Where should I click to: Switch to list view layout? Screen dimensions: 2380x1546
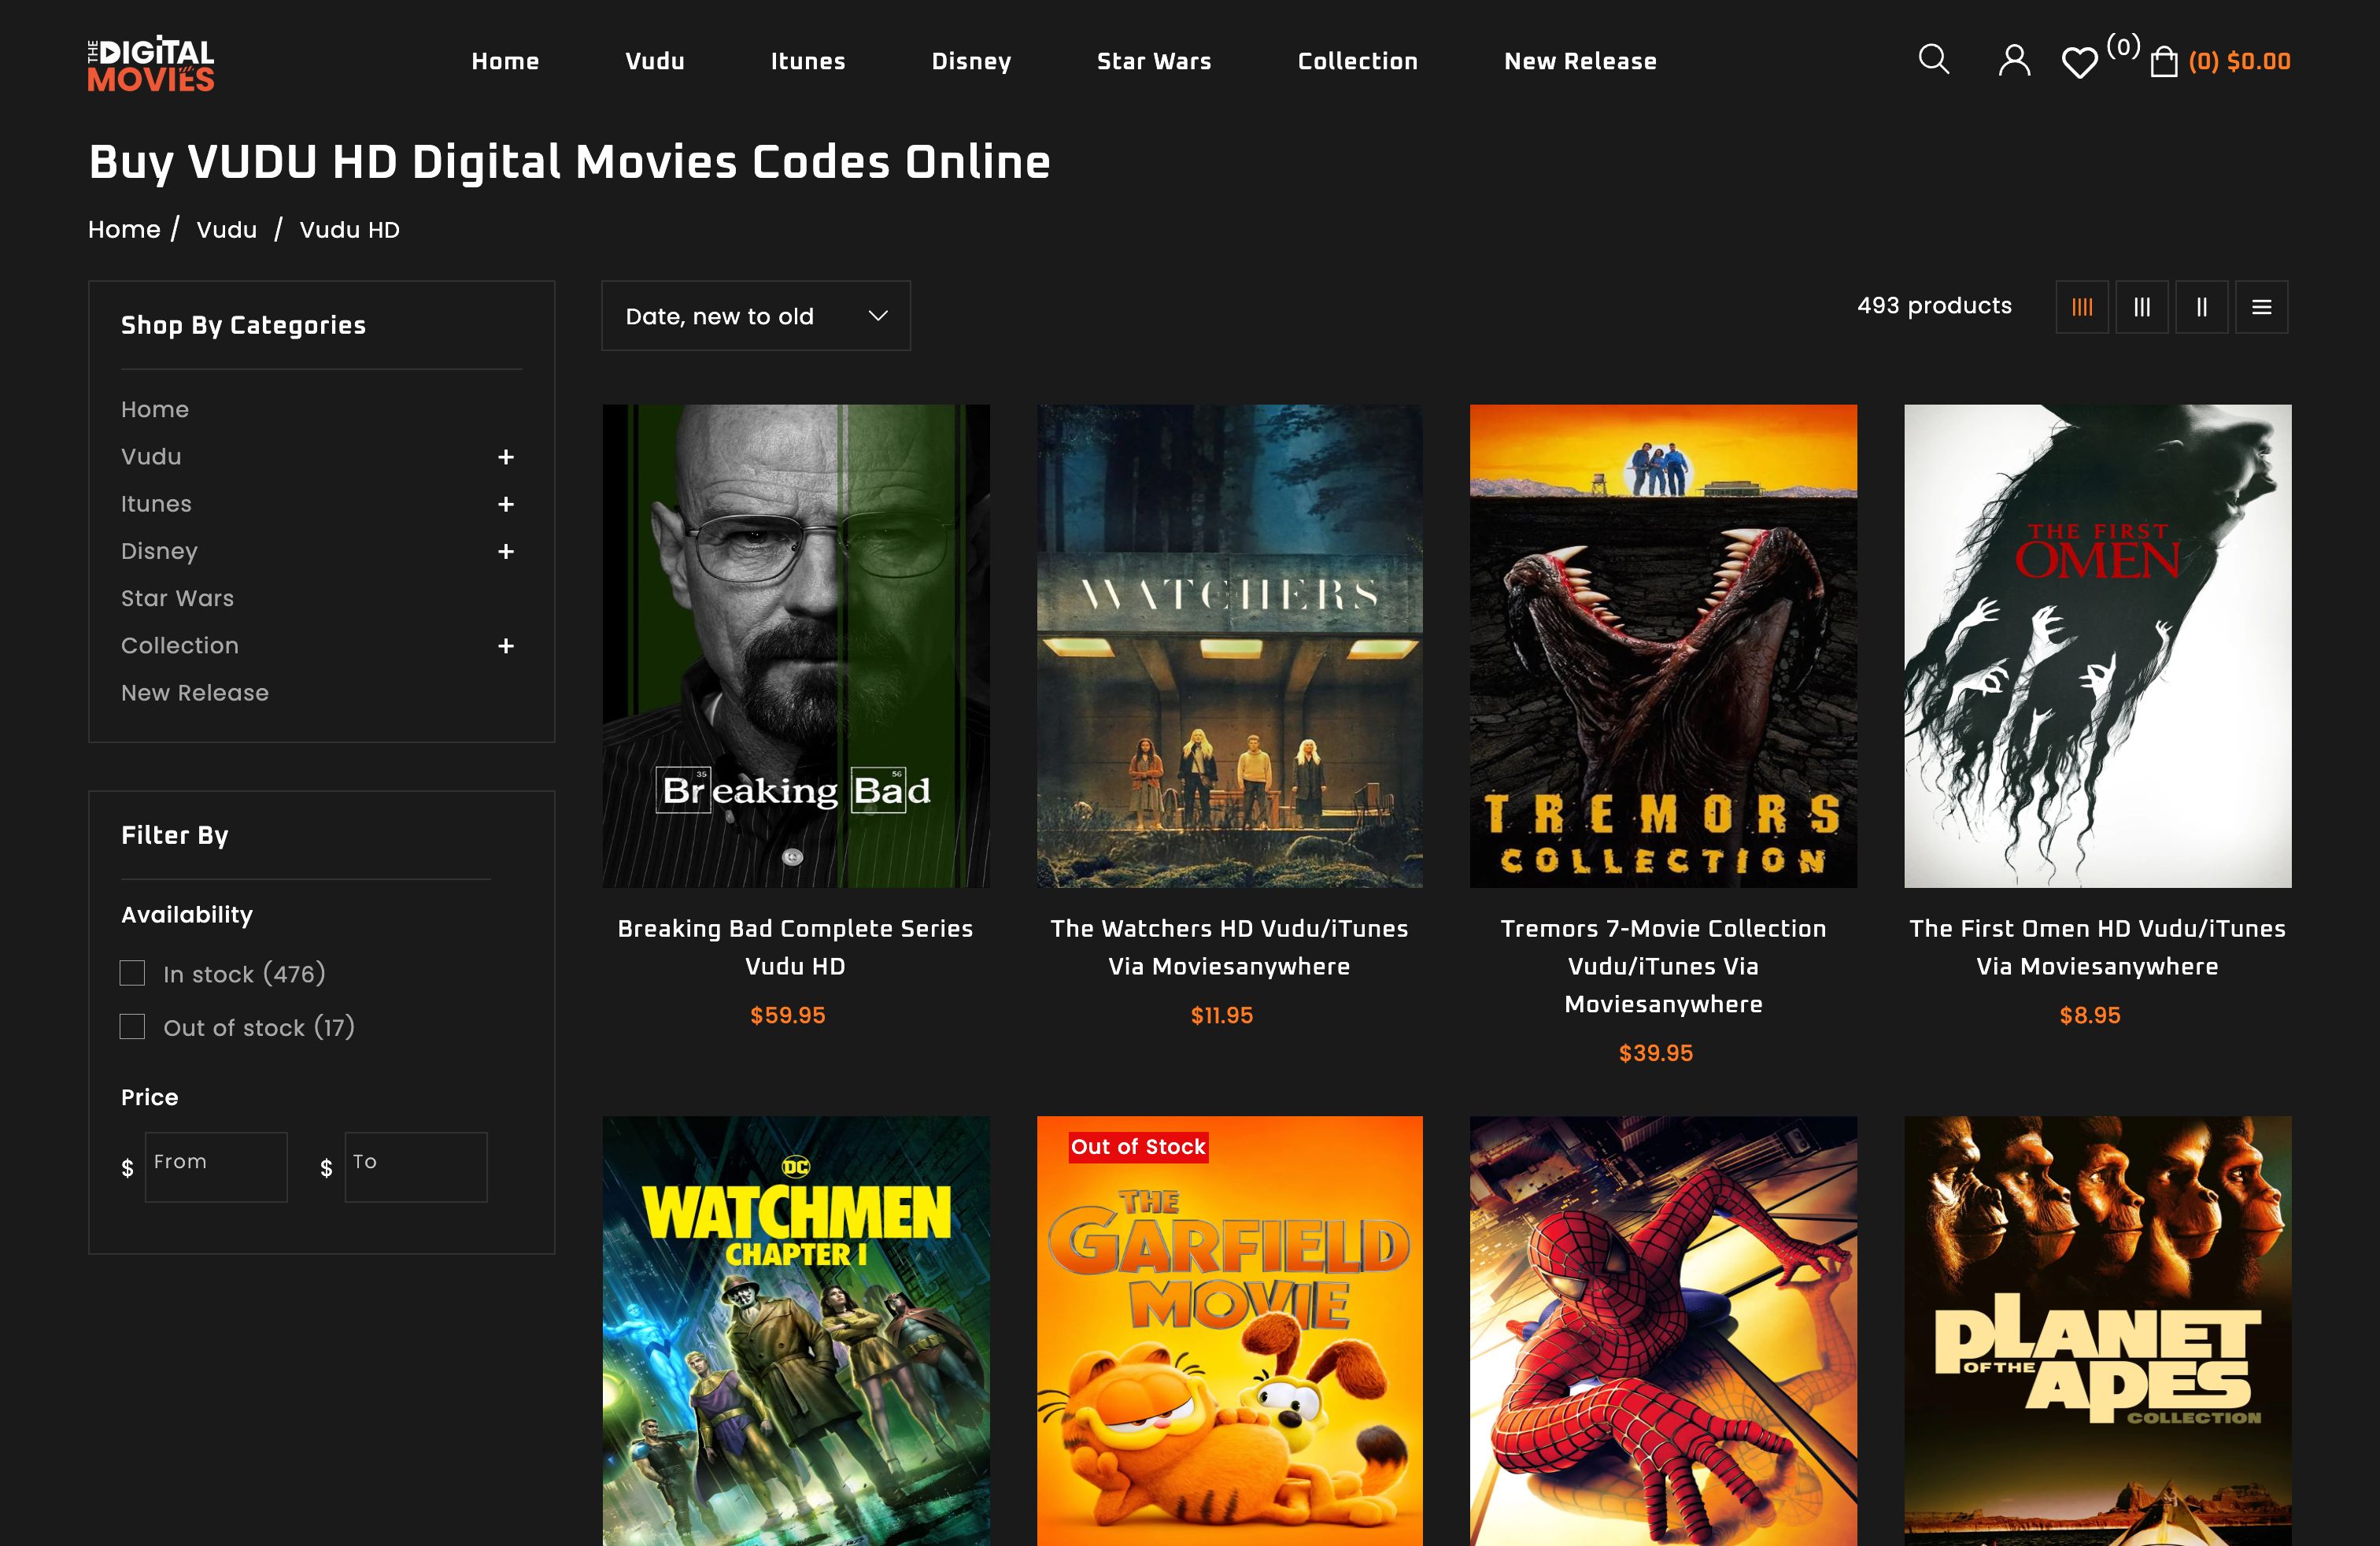tap(2262, 307)
